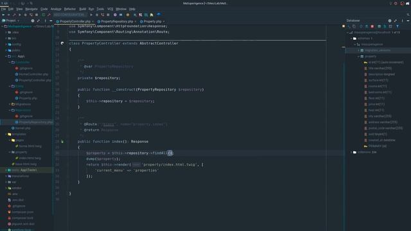Expand the Migrations folder

click(x=10, y=104)
